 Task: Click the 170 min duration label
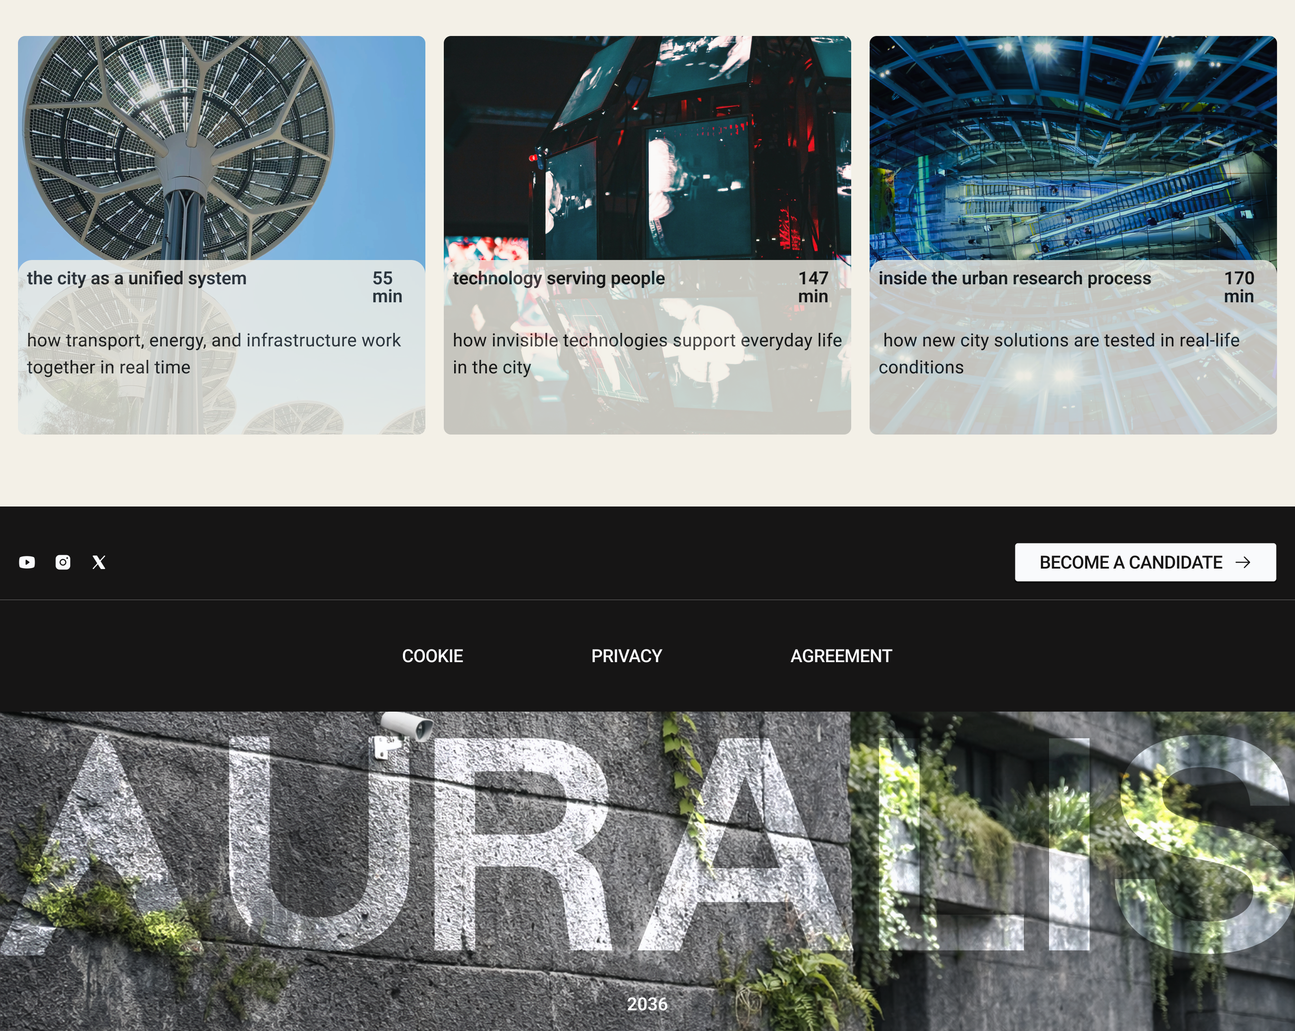[1239, 287]
